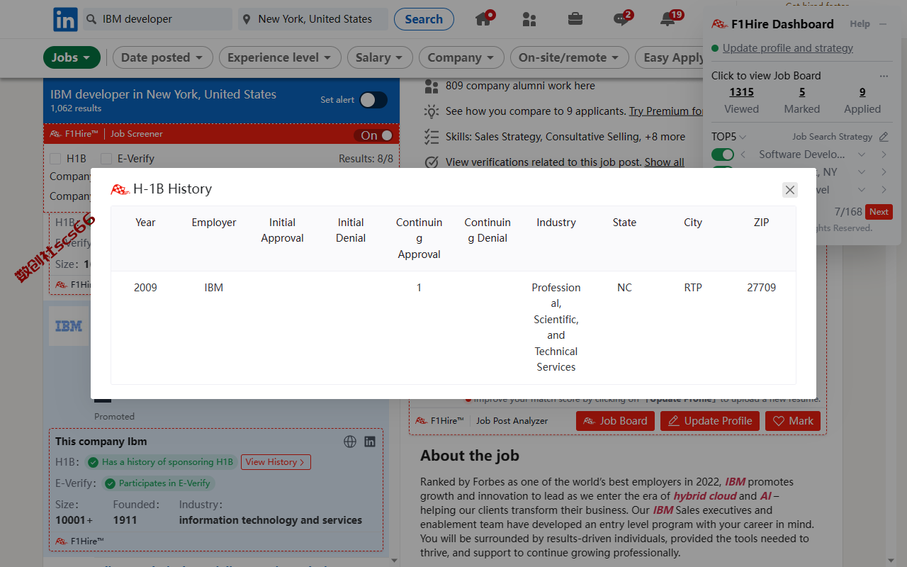Turn off the F1Hire Job Screener switch
This screenshot has height=567, width=907.
click(x=376, y=135)
